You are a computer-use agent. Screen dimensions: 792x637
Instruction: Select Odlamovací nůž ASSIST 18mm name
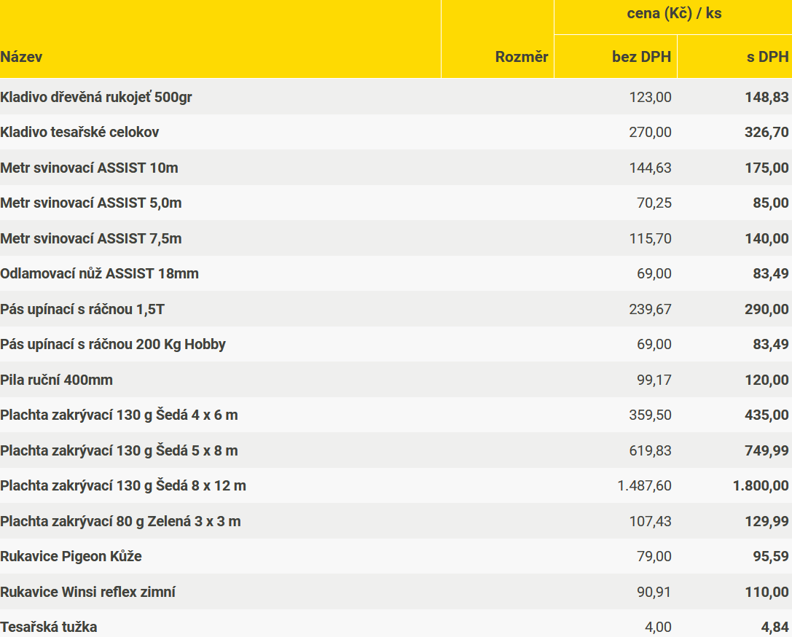click(x=100, y=274)
